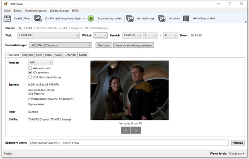Open the Warteschlange menu

59,11
